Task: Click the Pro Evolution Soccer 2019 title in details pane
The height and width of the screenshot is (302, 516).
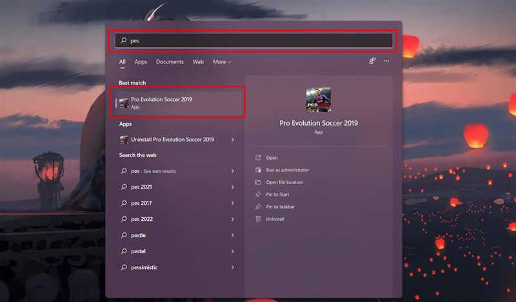Action: (x=319, y=123)
